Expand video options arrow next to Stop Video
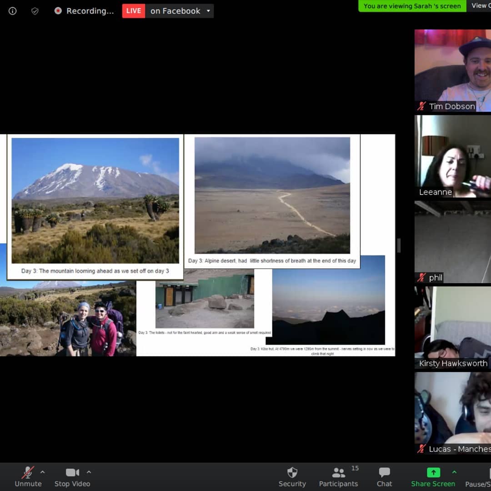Screen dimensions: 491x491 click(x=89, y=472)
